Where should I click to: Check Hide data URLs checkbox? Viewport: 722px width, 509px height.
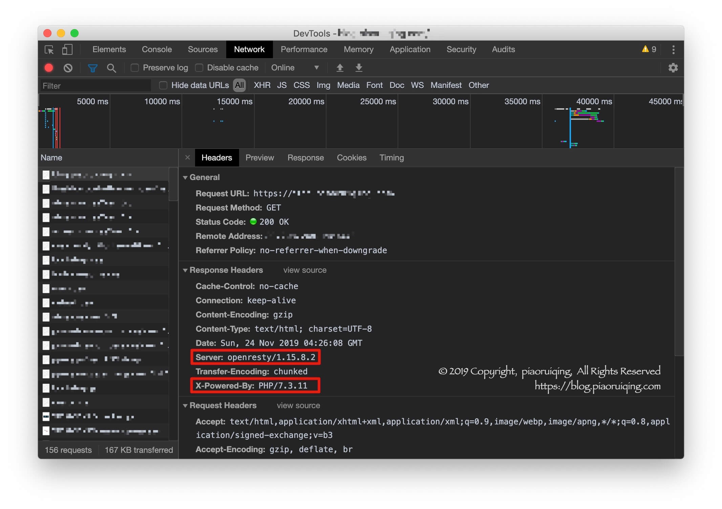pos(163,85)
